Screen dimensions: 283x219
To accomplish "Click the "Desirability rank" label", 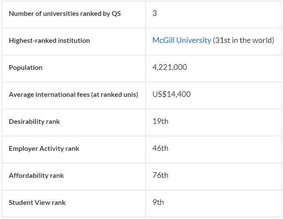I will pos(34,122).
